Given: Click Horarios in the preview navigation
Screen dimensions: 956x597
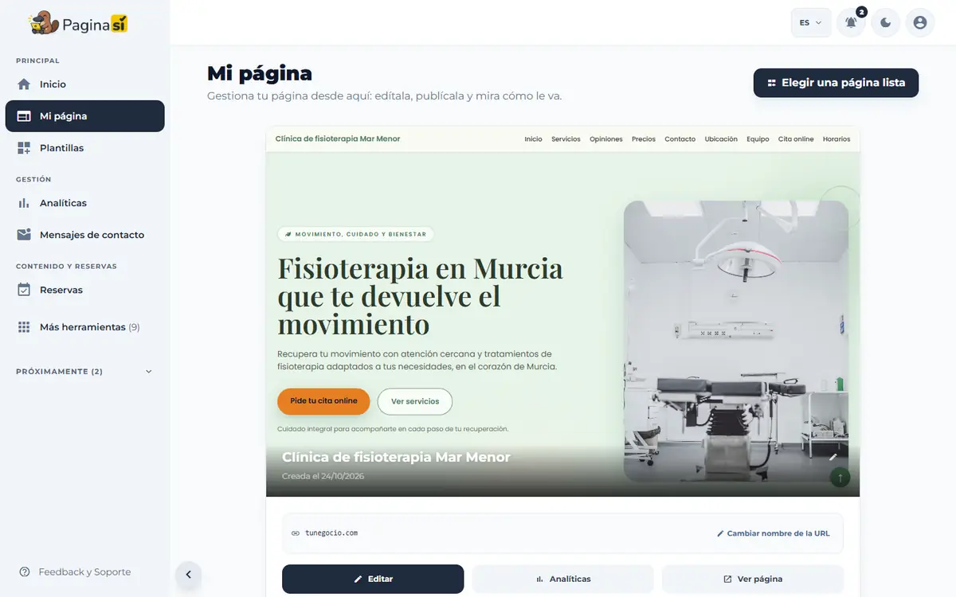Looking at the screenshot, I should [x=836, y=139].
